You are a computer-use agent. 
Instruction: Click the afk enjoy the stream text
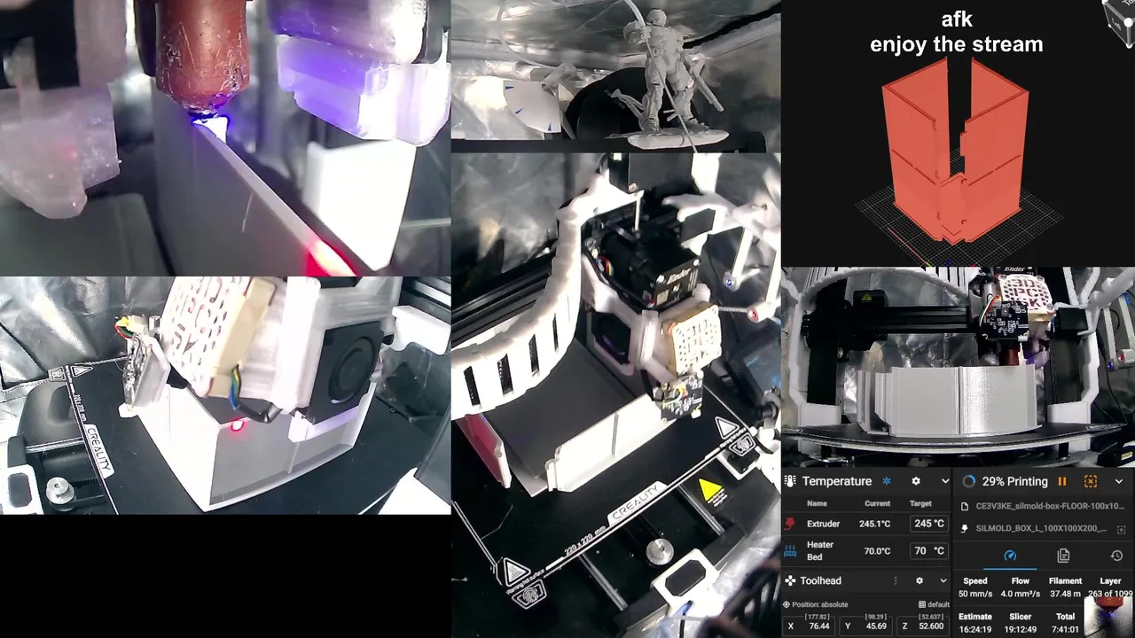[x=956, y=32]
